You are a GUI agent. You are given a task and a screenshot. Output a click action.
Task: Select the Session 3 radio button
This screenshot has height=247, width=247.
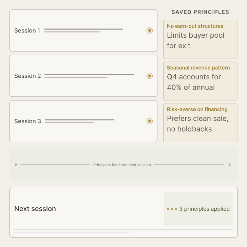[150, 121]
